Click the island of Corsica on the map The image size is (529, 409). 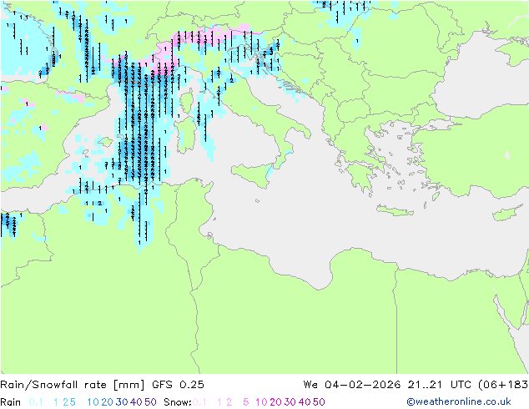[x=187, y=101]
